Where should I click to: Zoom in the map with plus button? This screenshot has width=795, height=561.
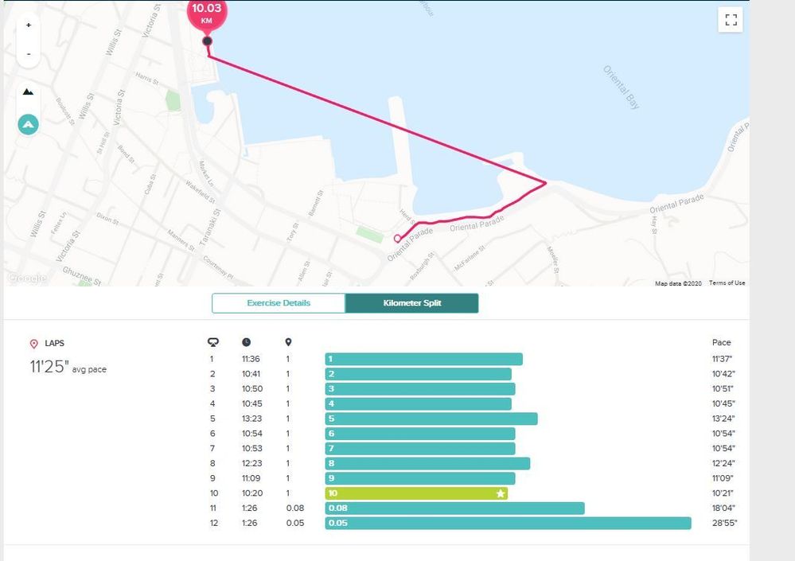[x=29, y=25]
